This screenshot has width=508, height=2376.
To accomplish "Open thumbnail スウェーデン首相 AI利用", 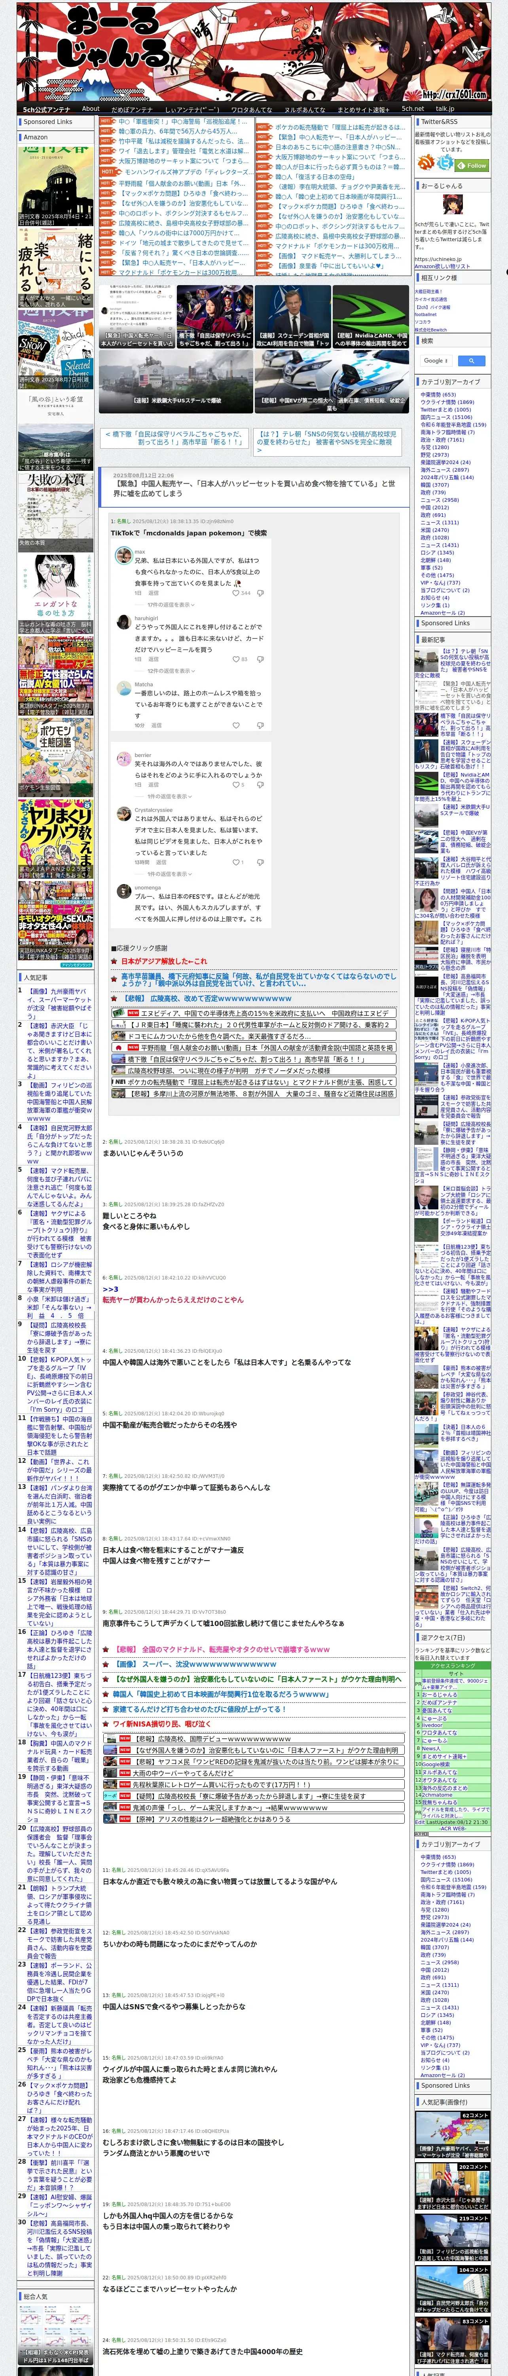I will click(x=292, y=316).
